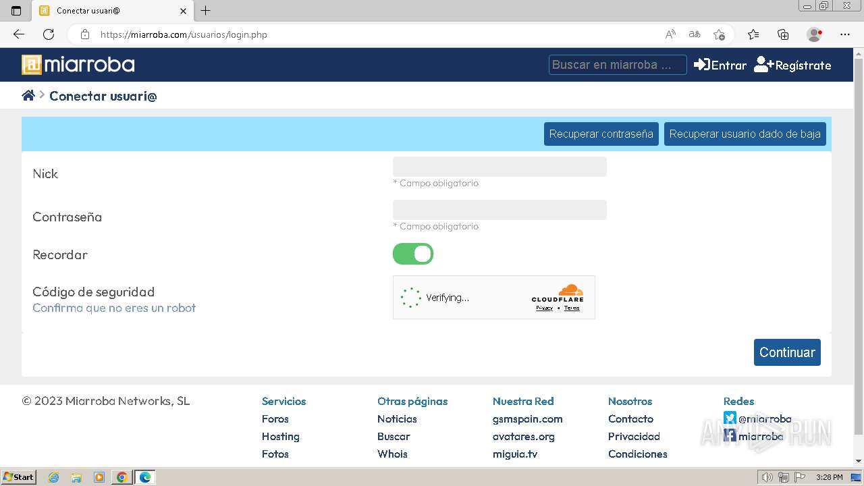The height and width of the screenshot is (486, 864).
Task: Open the Favorites list icon
Action: coord(753,34)
